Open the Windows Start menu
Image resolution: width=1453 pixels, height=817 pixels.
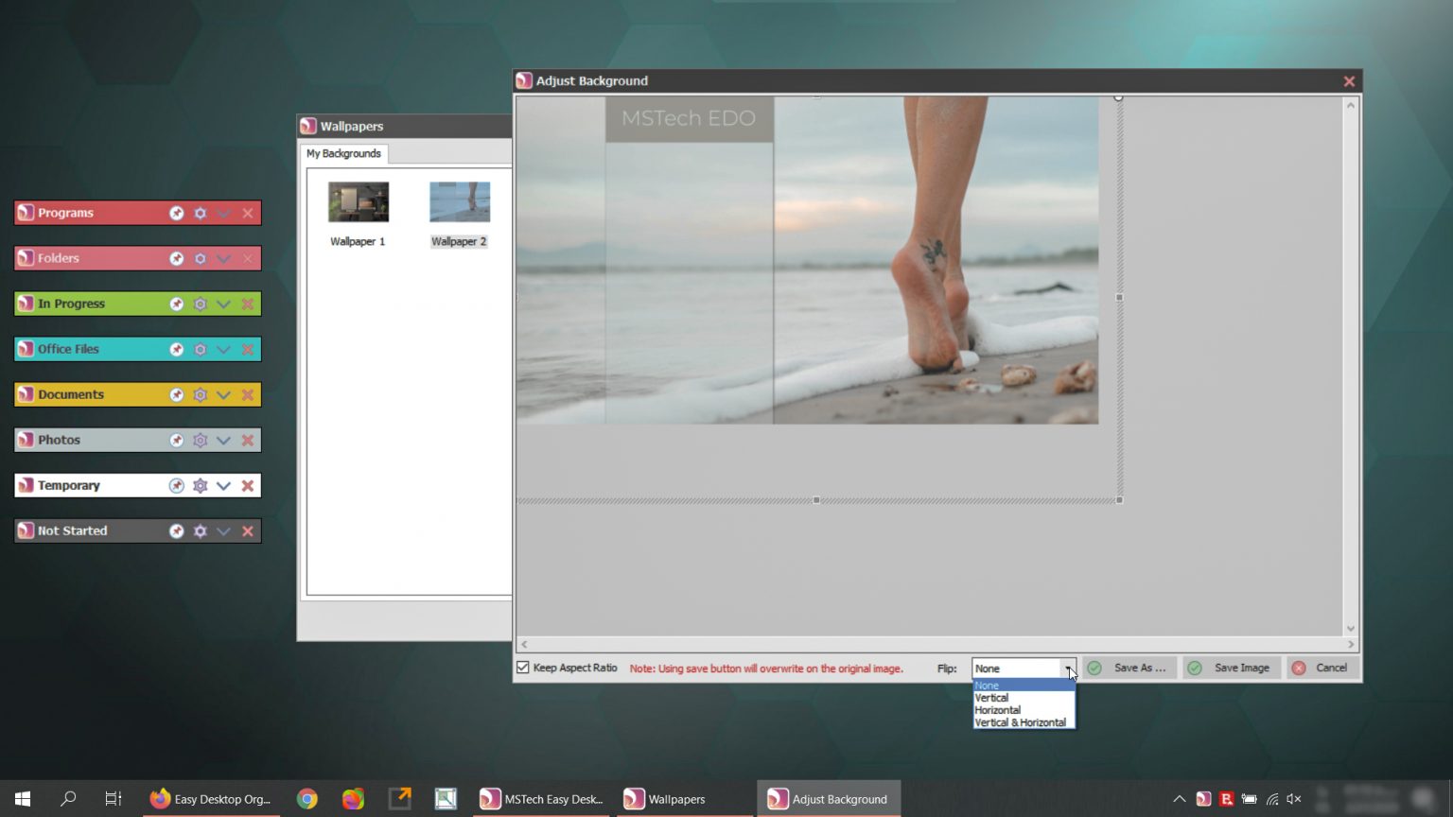click(x=23, y=799)
